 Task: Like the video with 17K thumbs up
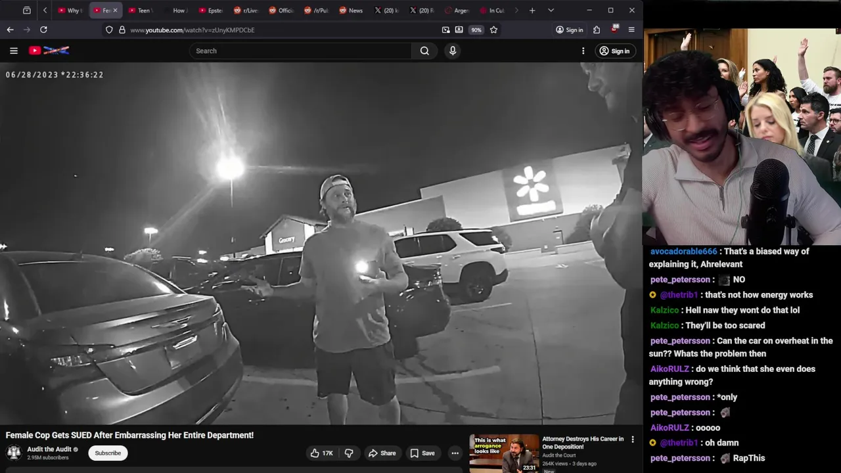click(322, 453)
